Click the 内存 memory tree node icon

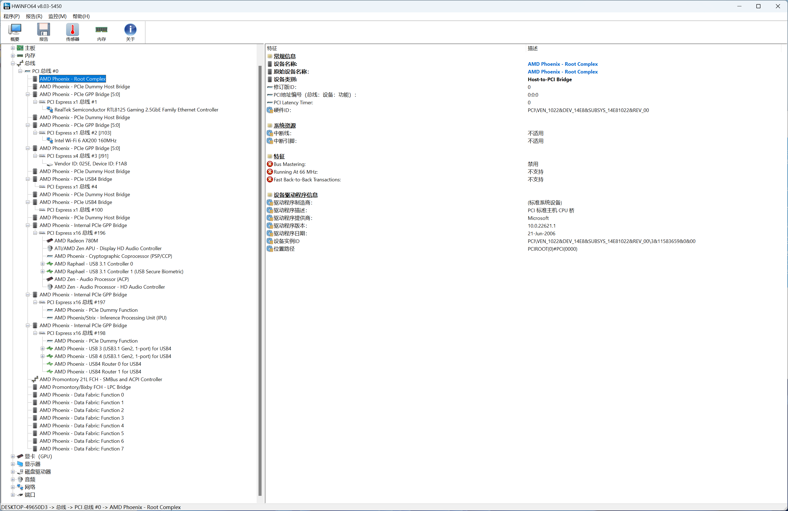pos(20,56)
